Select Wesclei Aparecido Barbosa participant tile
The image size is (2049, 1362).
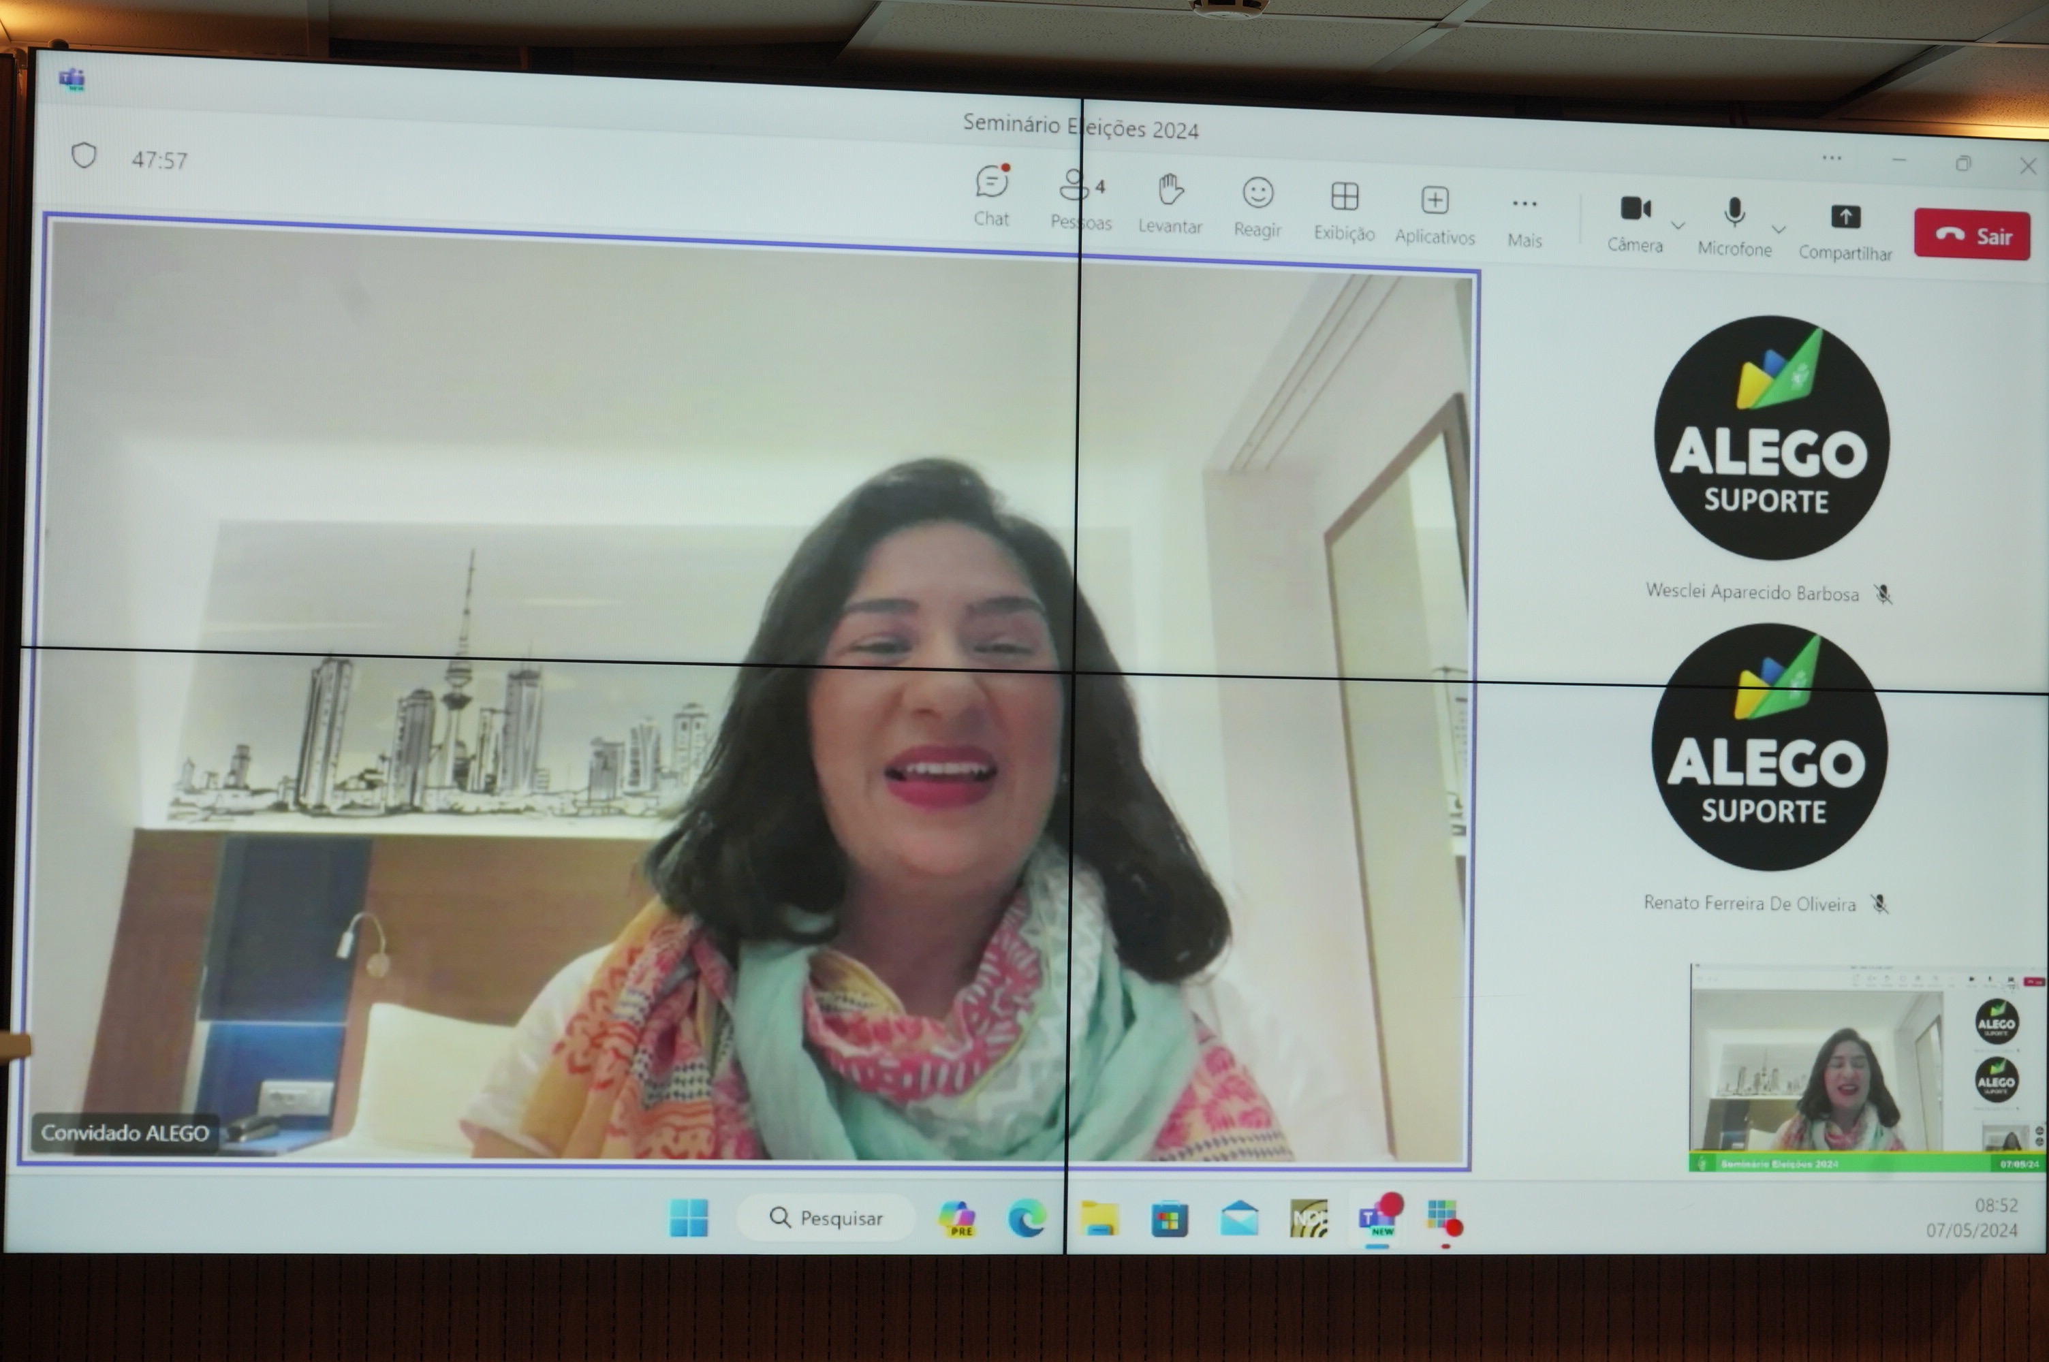[1770, 439]
